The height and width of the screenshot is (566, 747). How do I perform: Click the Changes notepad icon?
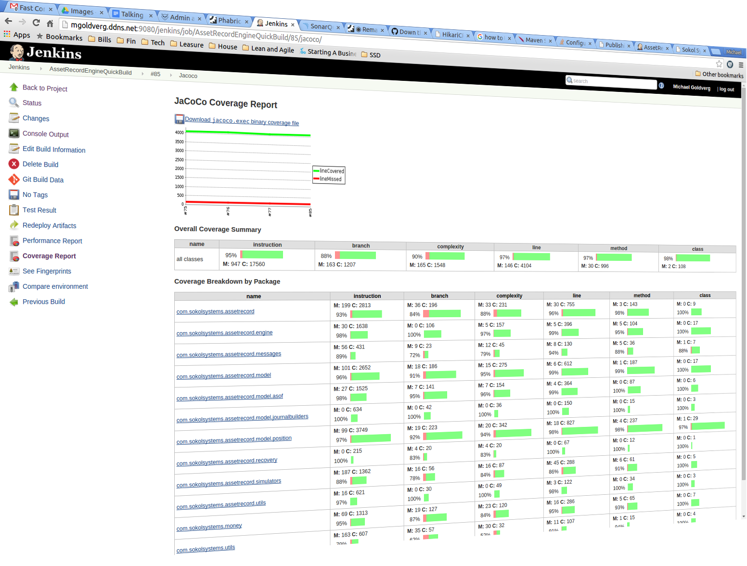click(x=14, y=118)
